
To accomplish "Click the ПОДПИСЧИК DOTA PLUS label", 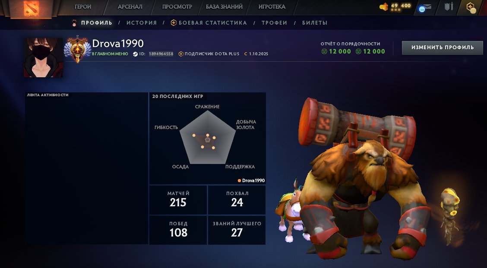I will 212,54.
